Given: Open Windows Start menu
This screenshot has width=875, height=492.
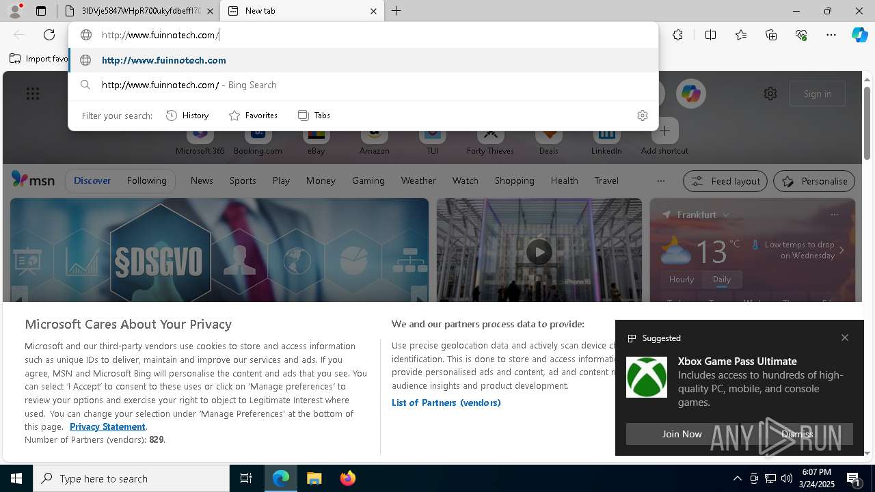Looking at the screenshot, I should click(16, 478).
